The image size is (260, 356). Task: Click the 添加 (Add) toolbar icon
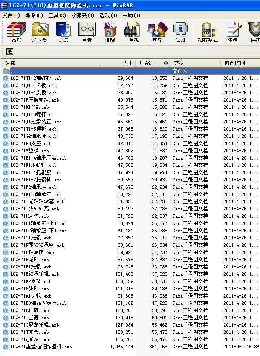coord(16,32)
